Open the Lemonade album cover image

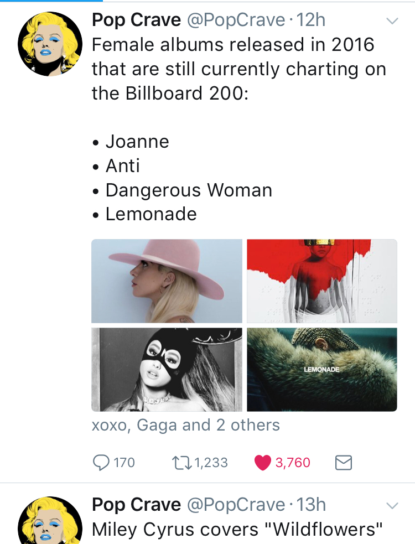[321, 369]
